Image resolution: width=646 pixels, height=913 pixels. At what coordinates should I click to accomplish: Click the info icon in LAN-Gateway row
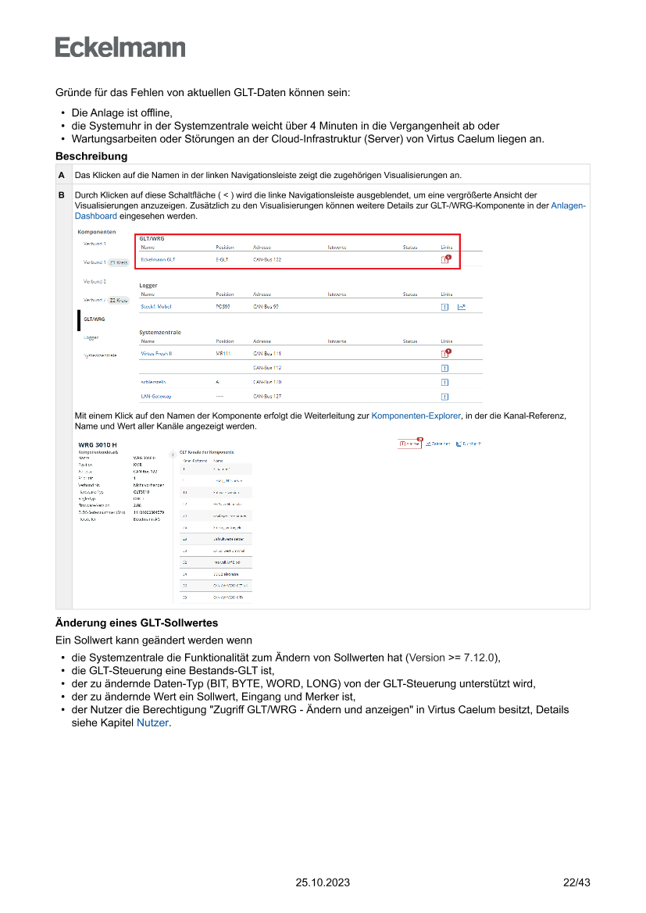coord(444,396)
